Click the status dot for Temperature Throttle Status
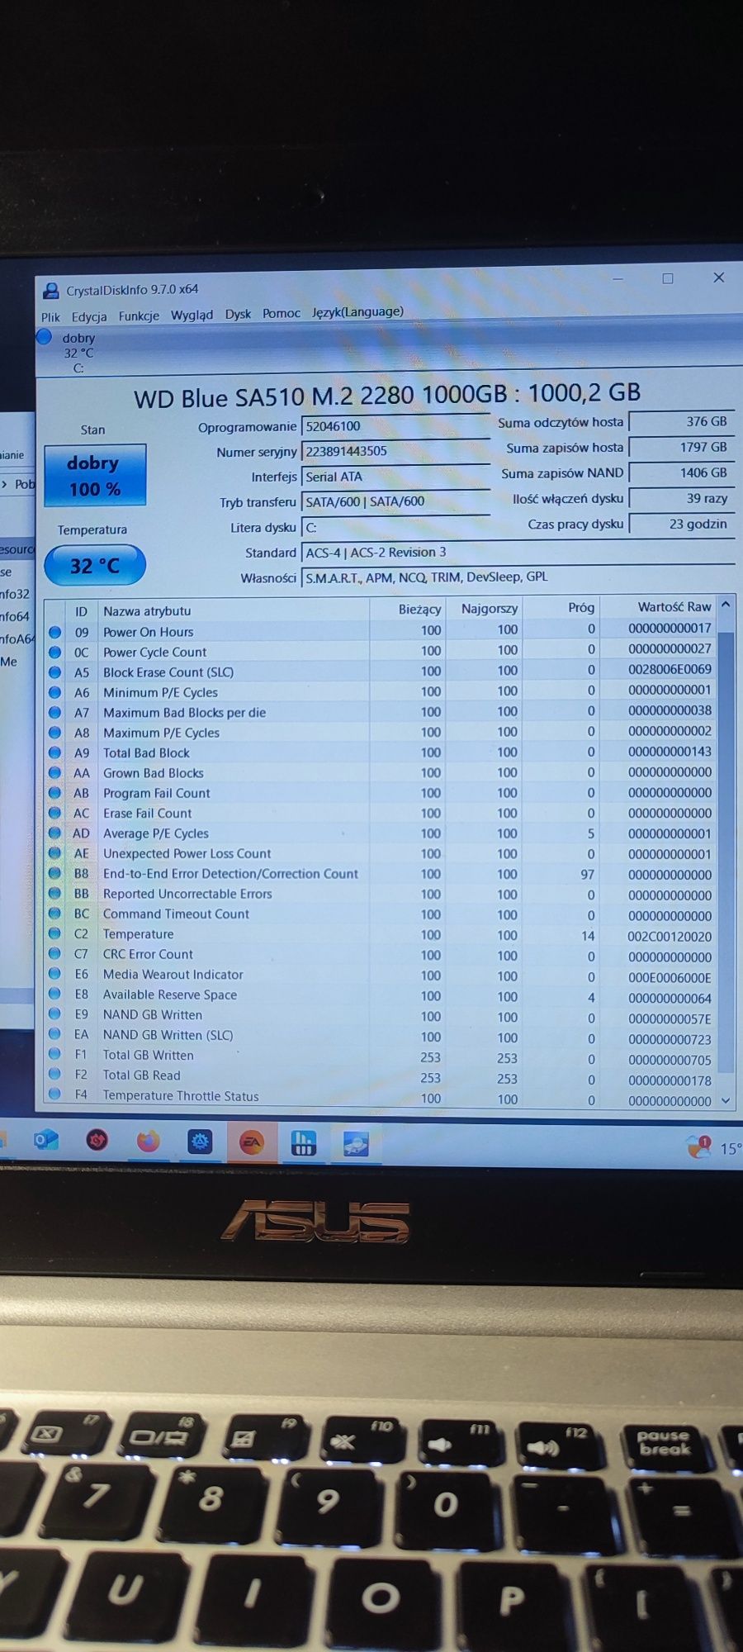This screenshot has height=1652, width=743. click(54, 1095)
